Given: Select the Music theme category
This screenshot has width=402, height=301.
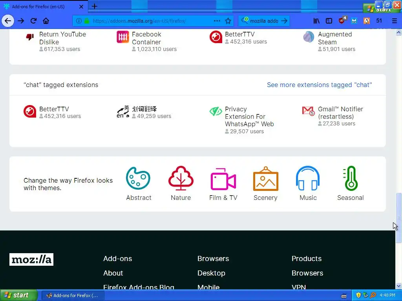Looking at the screenshot, I should pos(308,183).
